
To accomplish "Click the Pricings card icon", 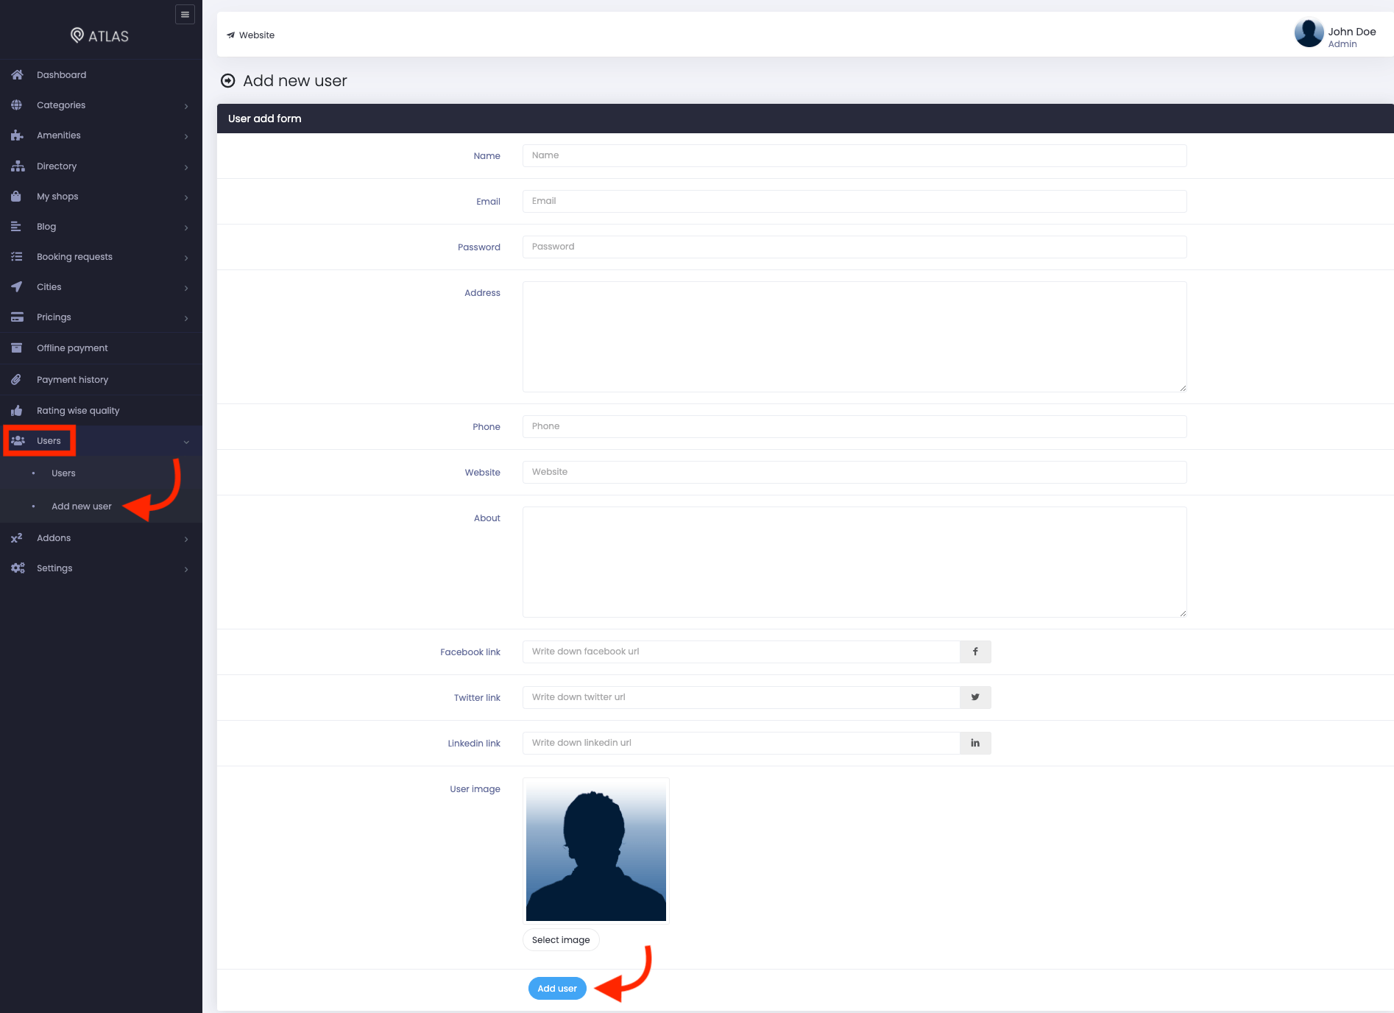I will [17, 317].
